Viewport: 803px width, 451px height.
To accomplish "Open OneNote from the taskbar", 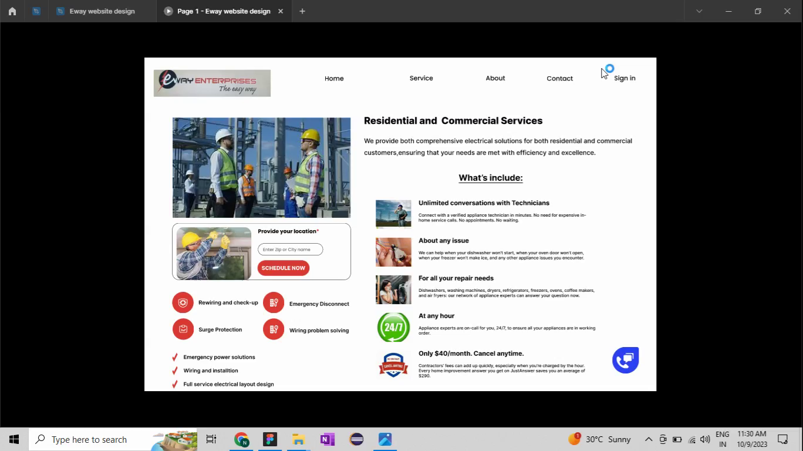I will coord(327,439).
